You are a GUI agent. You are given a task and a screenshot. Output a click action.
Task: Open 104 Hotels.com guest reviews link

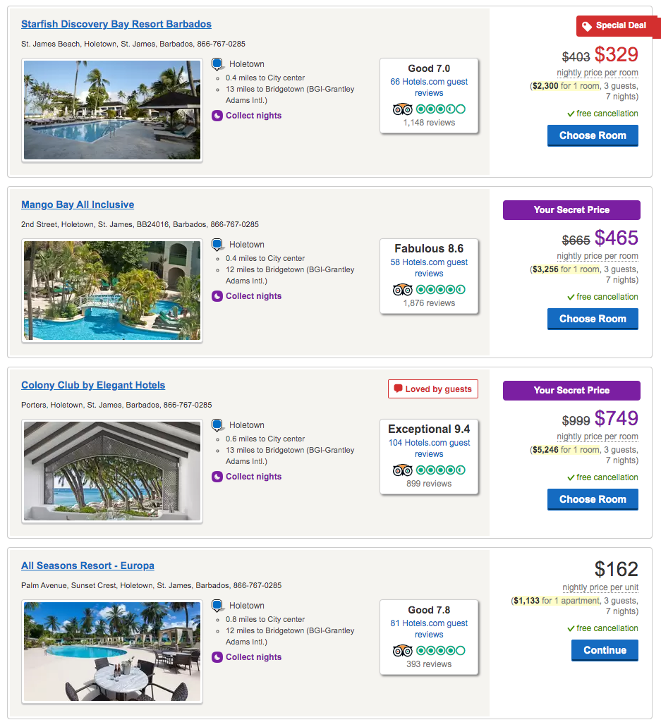pyautogui.click(x=429, y=448)
